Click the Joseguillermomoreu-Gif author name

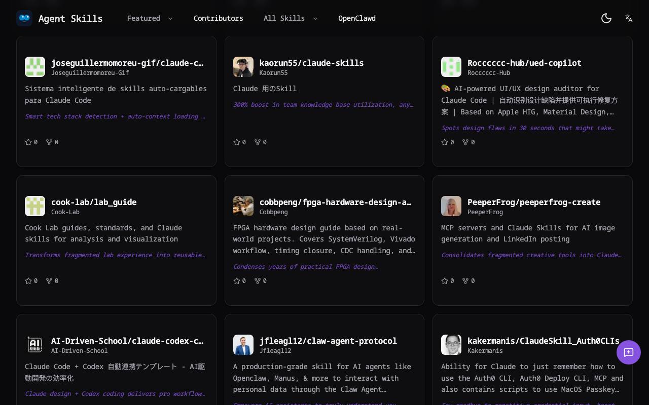[90, 73]
